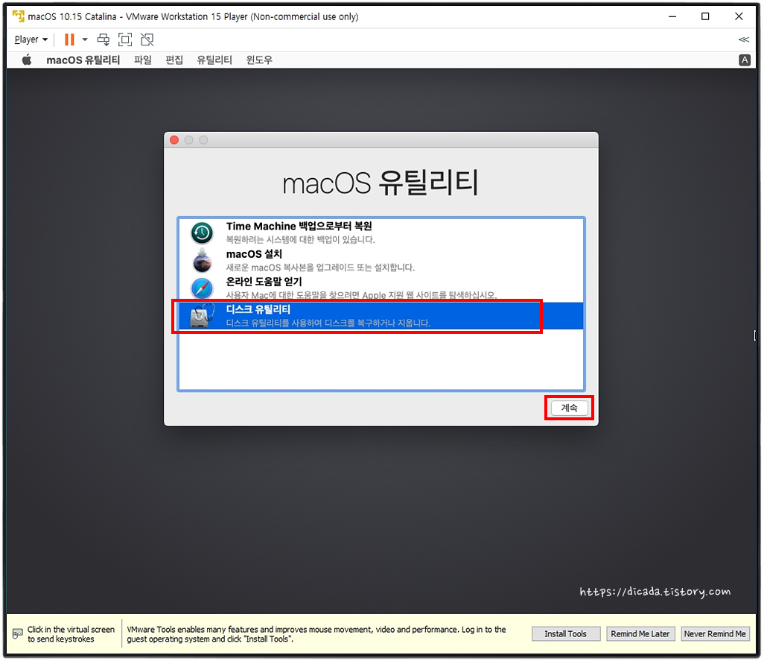The image size is (764, 661).
Task: Close the macOS 유틸리티 window with red button
Action: (174, 140)
